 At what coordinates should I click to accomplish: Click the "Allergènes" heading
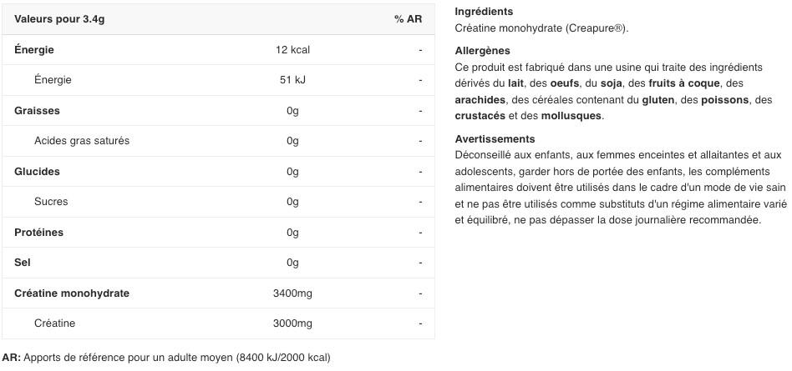(482, 51)
